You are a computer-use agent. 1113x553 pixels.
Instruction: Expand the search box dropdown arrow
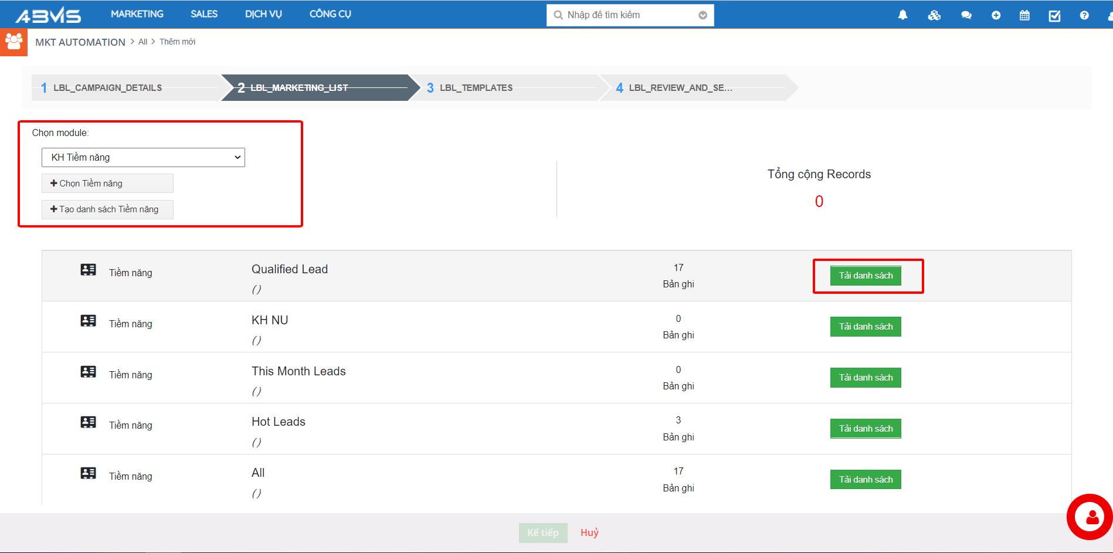pyautogui.click(x=703, y=15)
